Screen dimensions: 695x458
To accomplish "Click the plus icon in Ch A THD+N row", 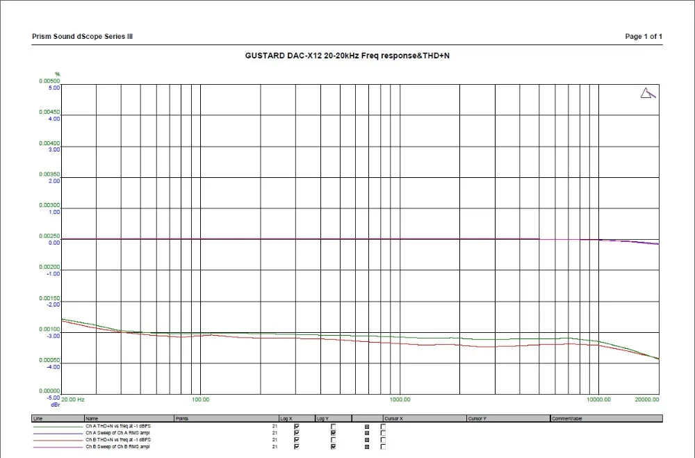I will pyautogui.click(x=367, y=427).
